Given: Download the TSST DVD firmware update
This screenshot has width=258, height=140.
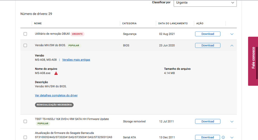Looking at the screenshot, I should pos(208,121).
